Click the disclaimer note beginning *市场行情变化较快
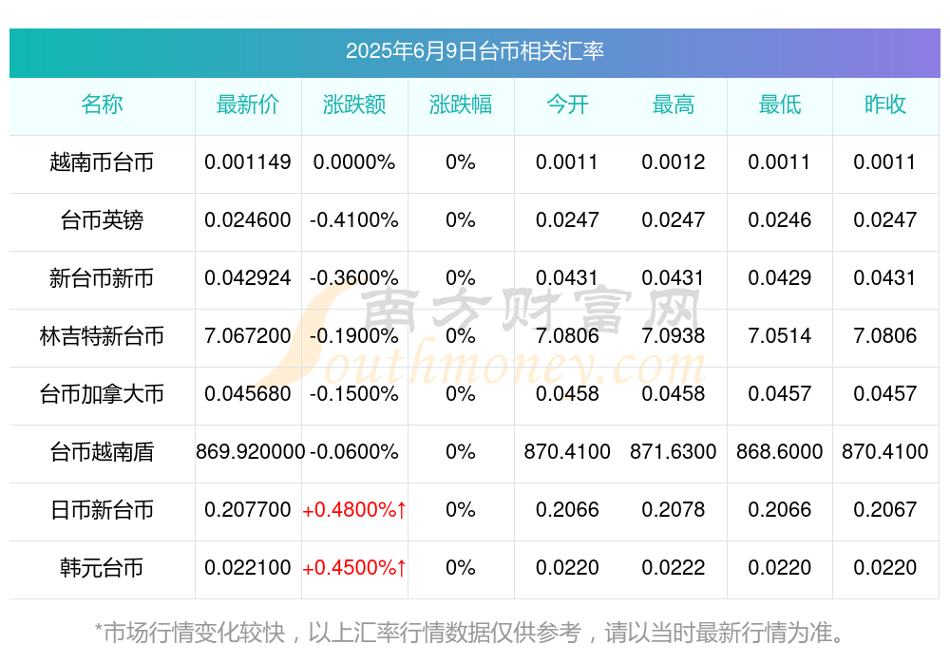 pyautogui.click(x=470, y=633)
